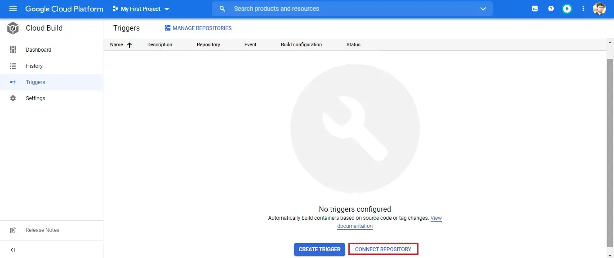The width and height of the screenshot is (614, 258).
Task: Click the Manage Repositories server icon
Action: click(168, 28)
